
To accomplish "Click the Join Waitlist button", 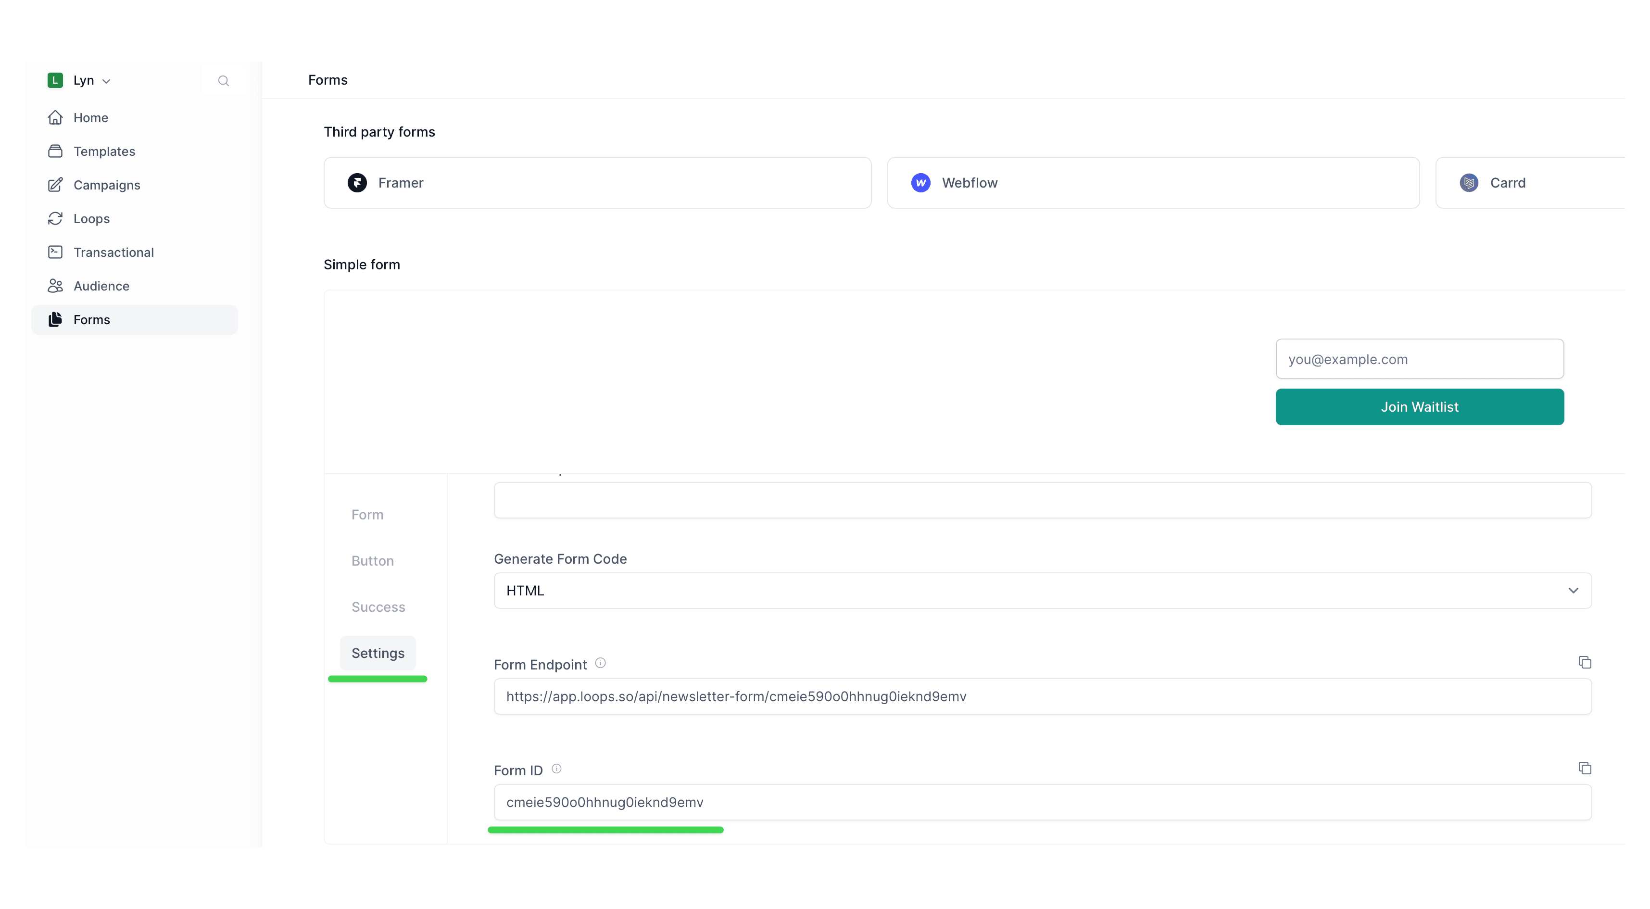I will point(1419,407).
